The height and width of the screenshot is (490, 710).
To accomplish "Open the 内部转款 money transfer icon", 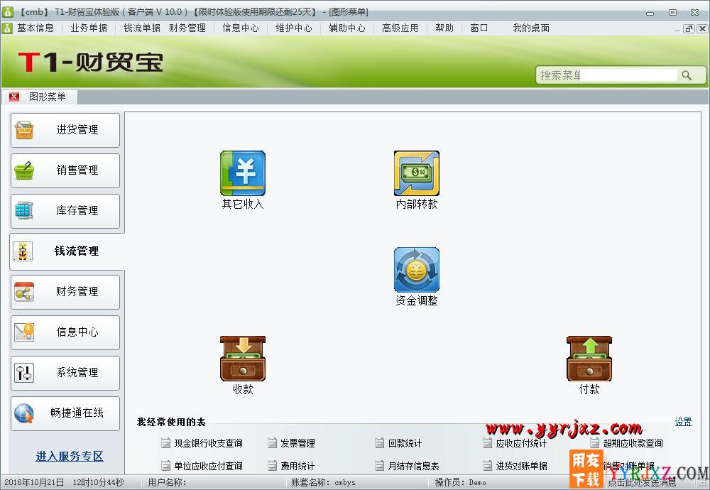I will (417, 173).
